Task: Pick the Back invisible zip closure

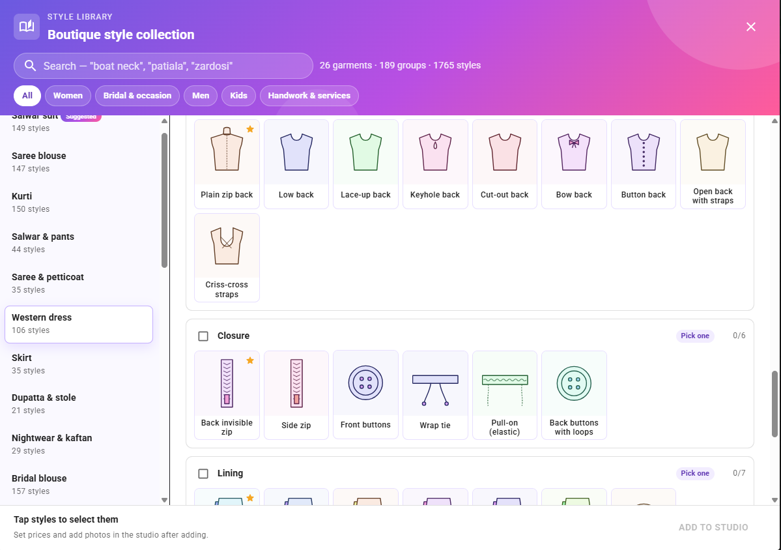Action: point(227,395)
